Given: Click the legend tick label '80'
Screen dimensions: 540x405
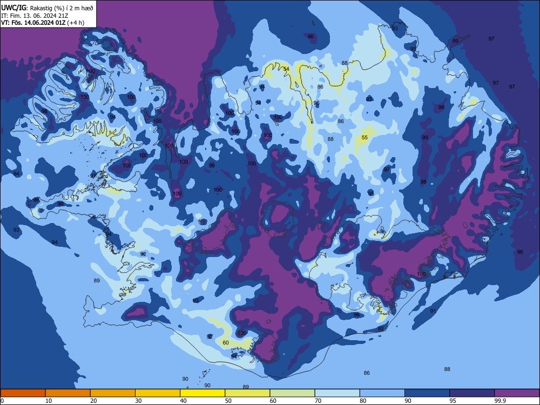Looking at the screenshot, I should pyautogui.click(x=363, y=401).
